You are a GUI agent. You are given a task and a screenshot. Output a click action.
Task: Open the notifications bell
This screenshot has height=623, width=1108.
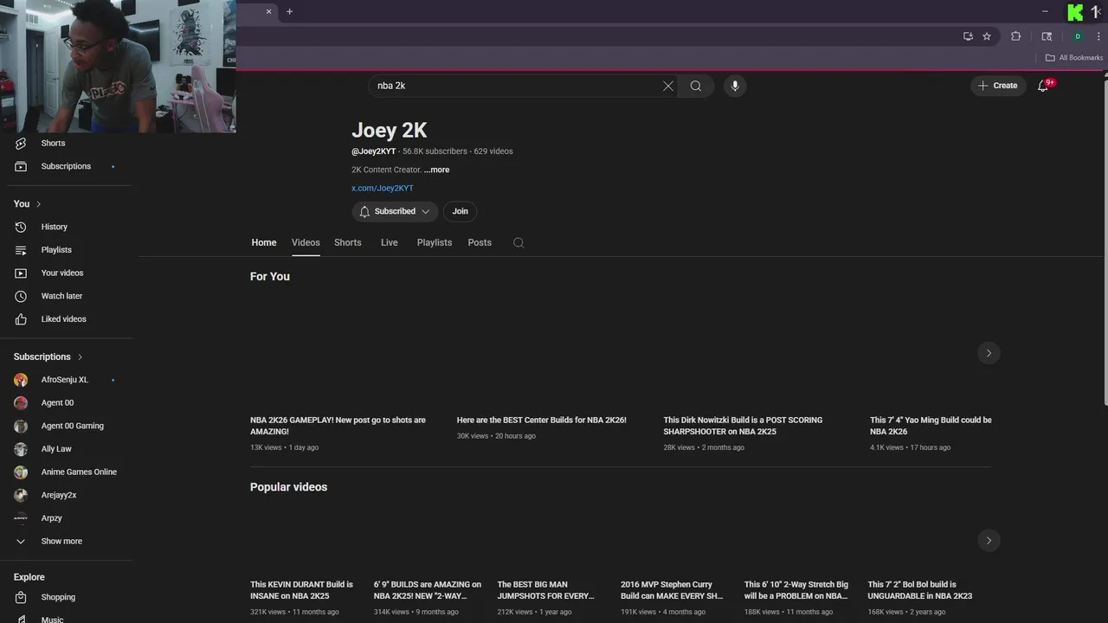(x=1043, y=86)
